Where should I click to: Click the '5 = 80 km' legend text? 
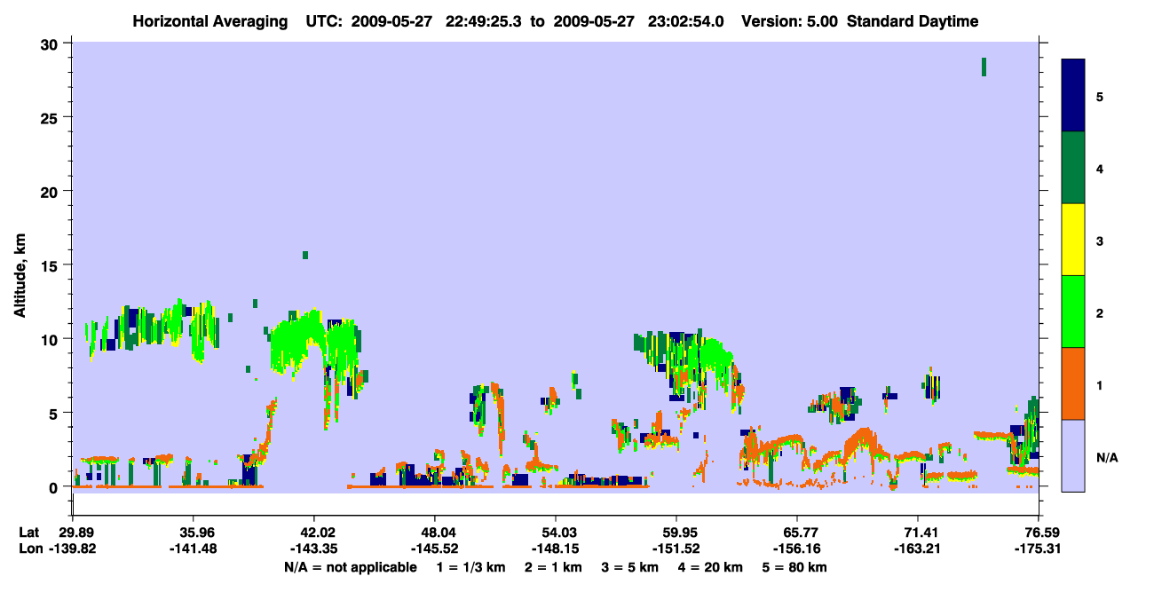[796, 567]
